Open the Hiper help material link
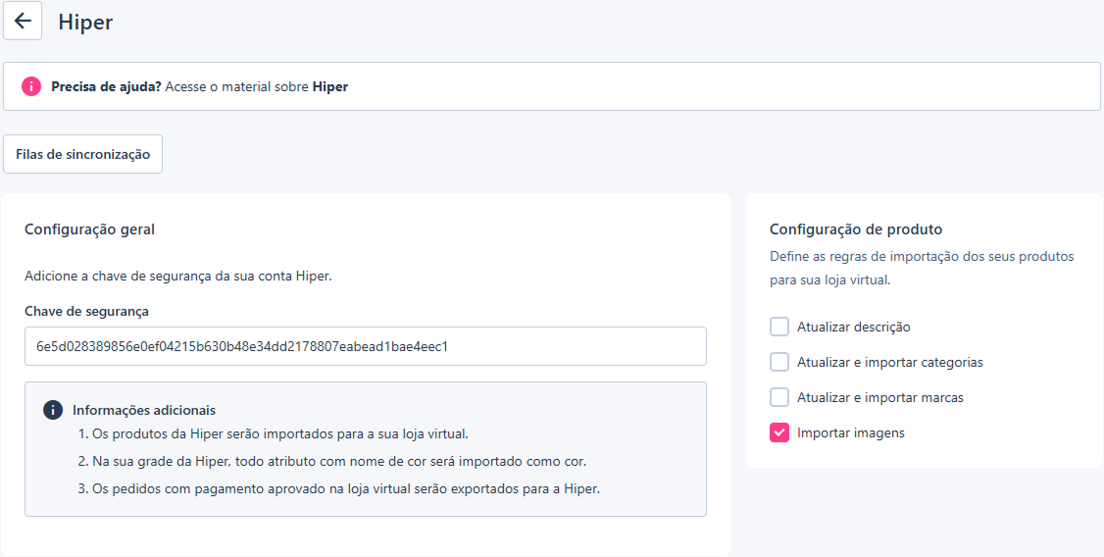The height and width of the screenshot is (557, 1104). coord(330,87)
